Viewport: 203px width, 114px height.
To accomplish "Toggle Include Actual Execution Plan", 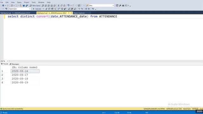I will click(x=59, y=9).
